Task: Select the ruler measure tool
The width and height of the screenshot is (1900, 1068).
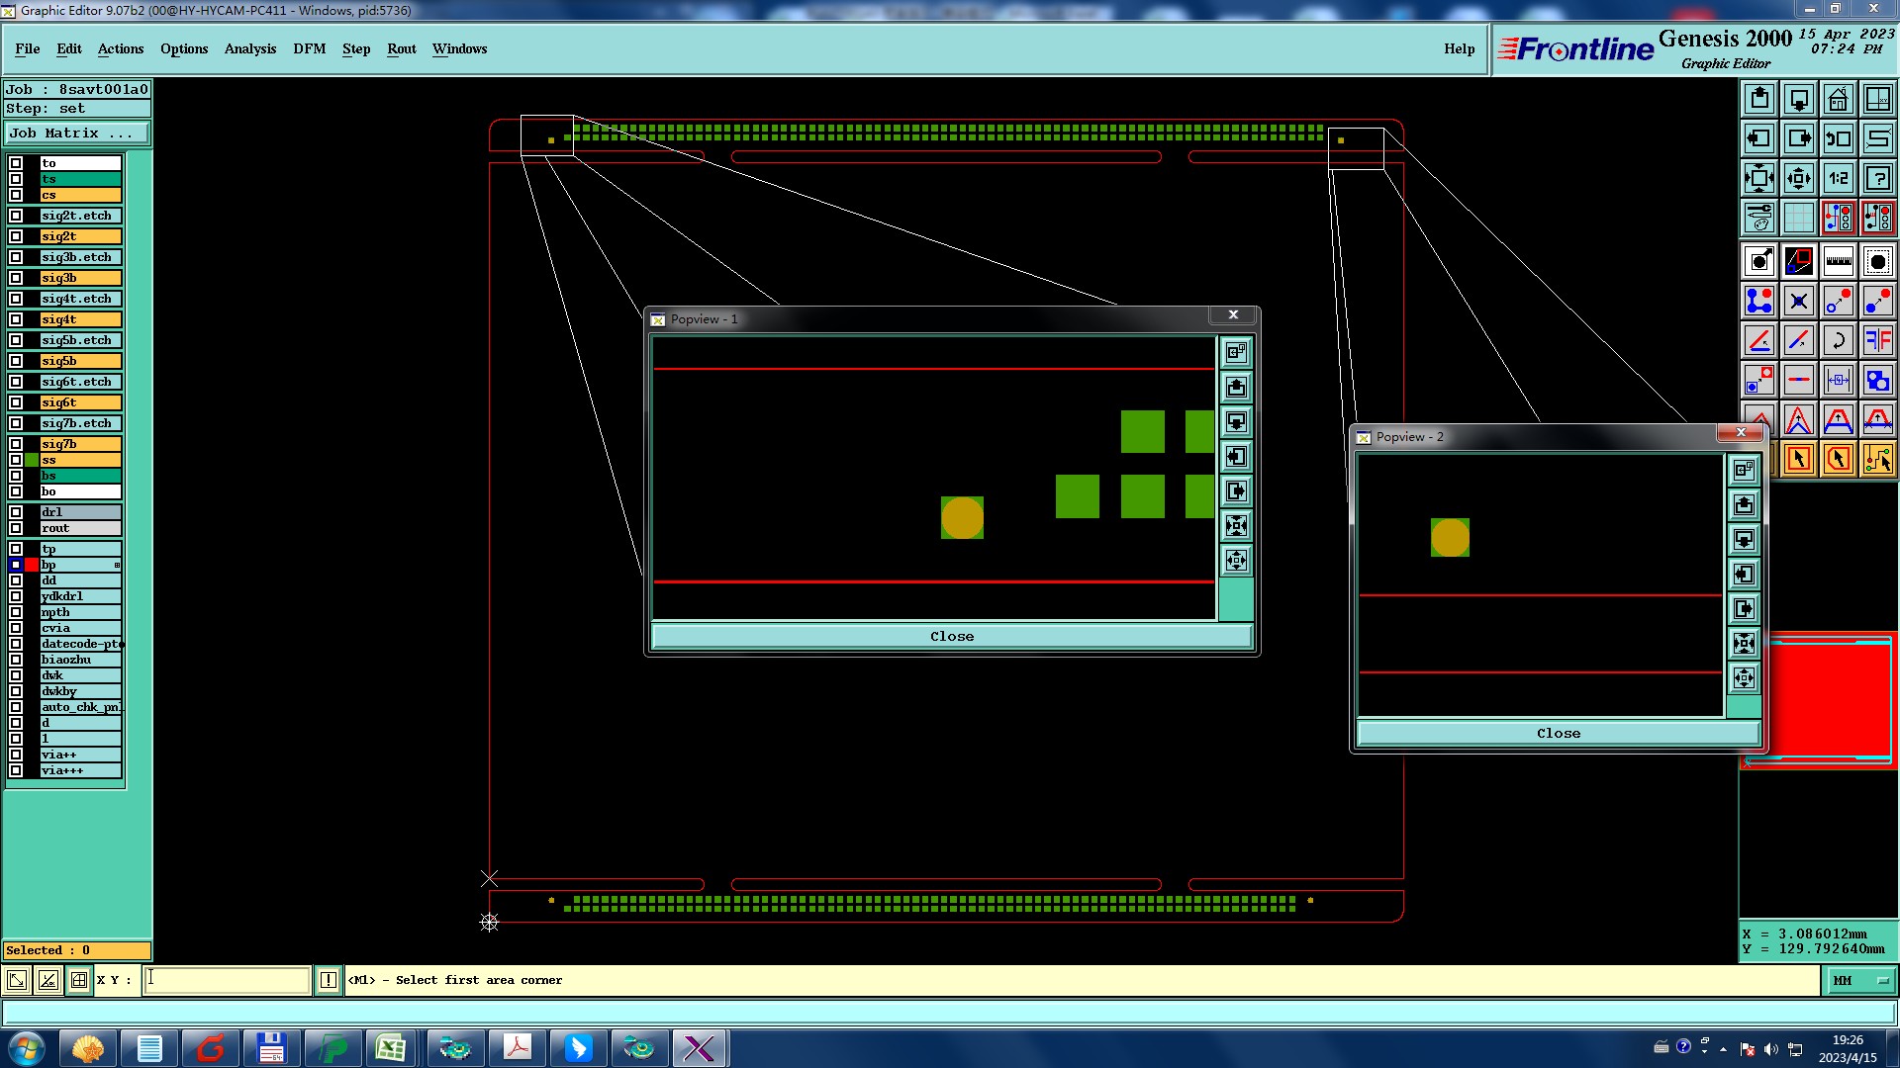Action: (x=1838, y=261)
